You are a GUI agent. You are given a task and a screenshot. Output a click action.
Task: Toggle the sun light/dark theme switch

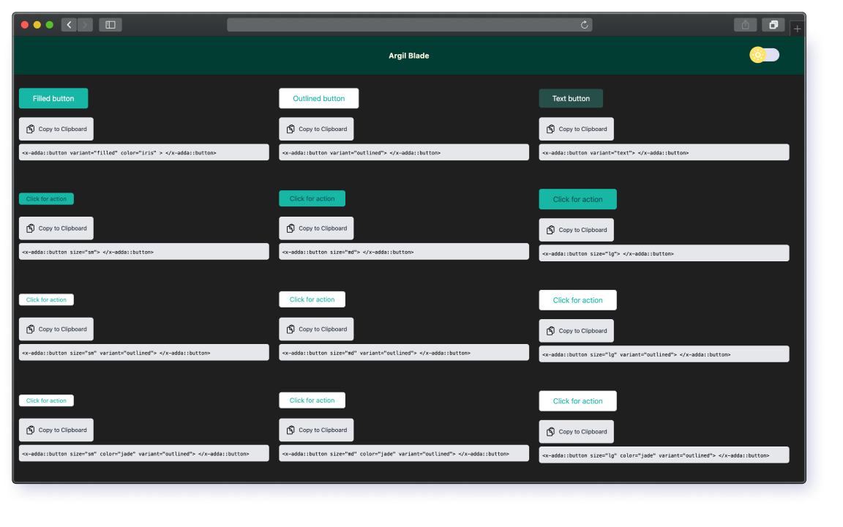(x=765, y=55)
